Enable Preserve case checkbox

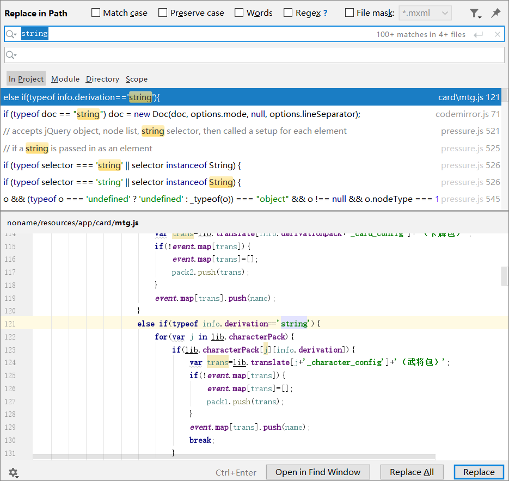tap(163, 13)
